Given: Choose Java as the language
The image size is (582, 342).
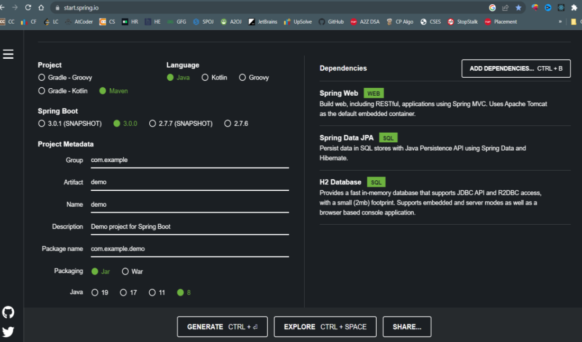Looking at the screenshot, I should (178, 78).
